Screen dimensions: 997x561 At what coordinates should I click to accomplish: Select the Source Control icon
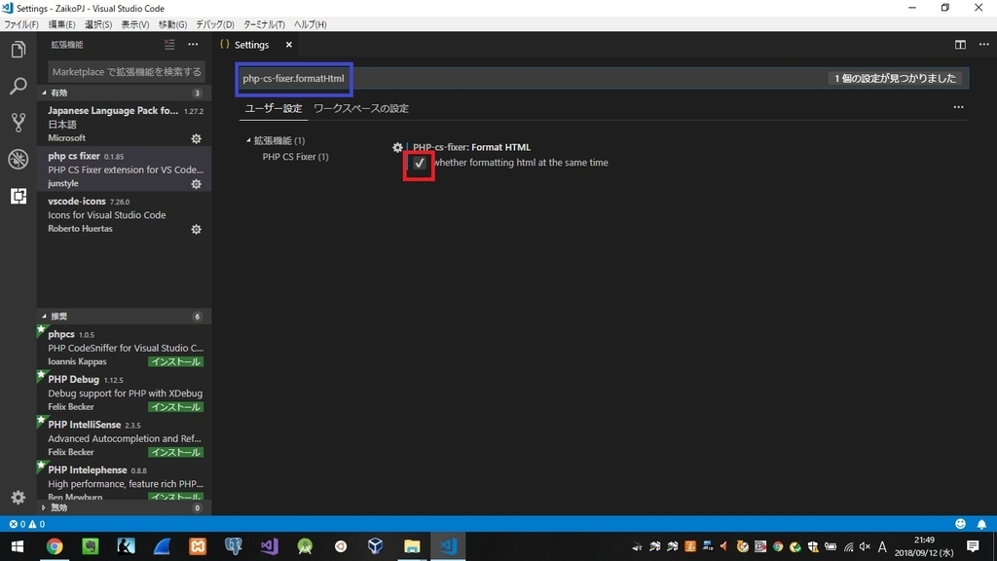(x=18, y=123)
